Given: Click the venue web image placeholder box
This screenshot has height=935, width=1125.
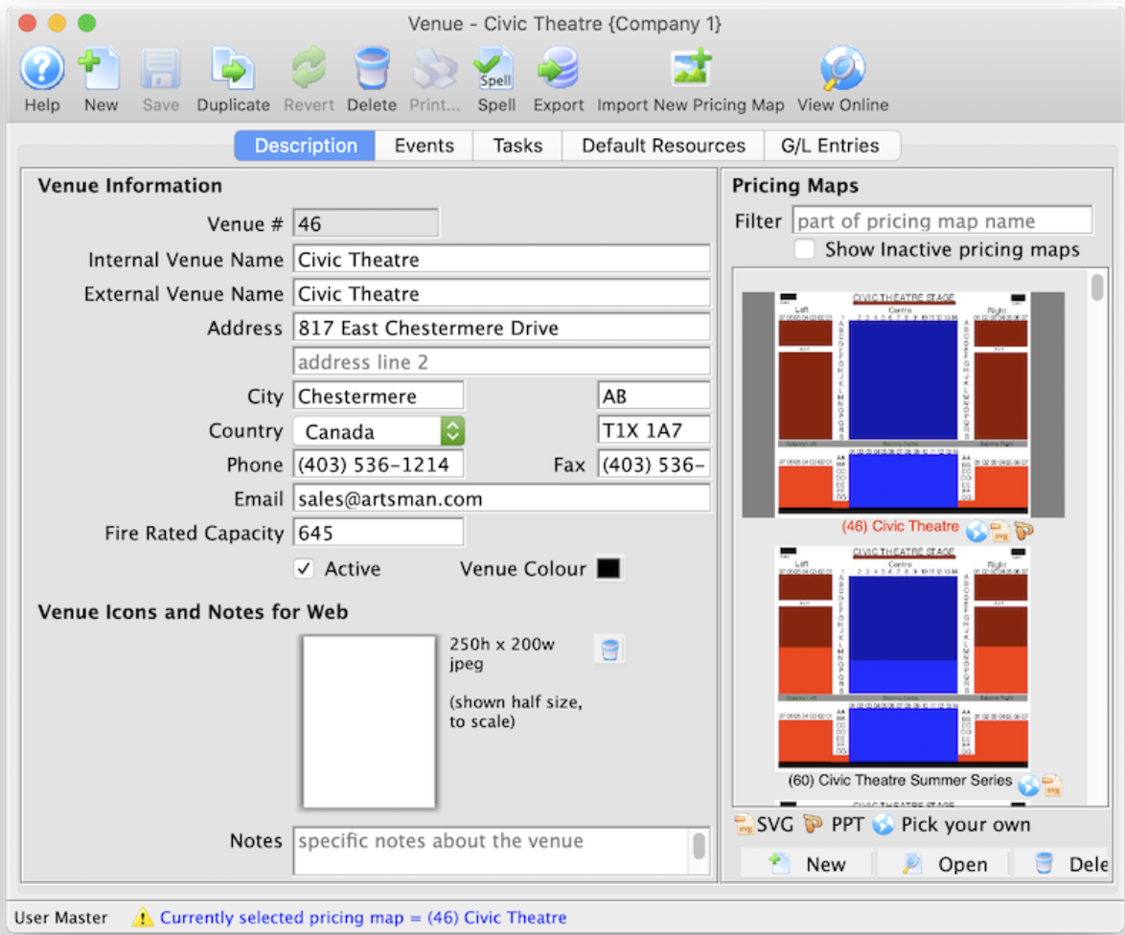Looking at the screenshot, I should point(369,722).
